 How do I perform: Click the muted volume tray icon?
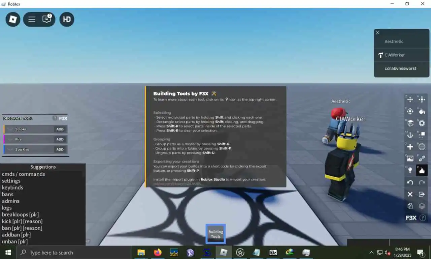click(388, 253)
